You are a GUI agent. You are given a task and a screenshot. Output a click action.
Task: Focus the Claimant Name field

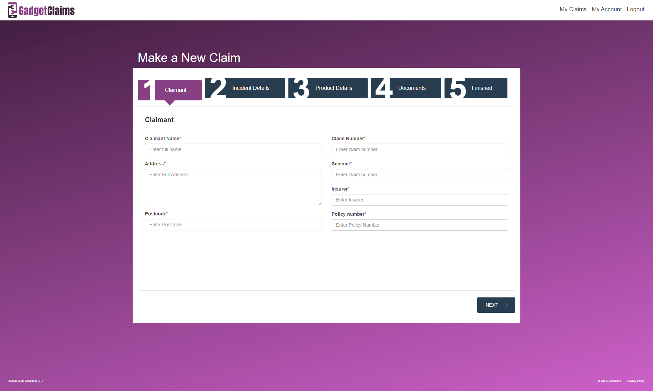pos(233,149)
